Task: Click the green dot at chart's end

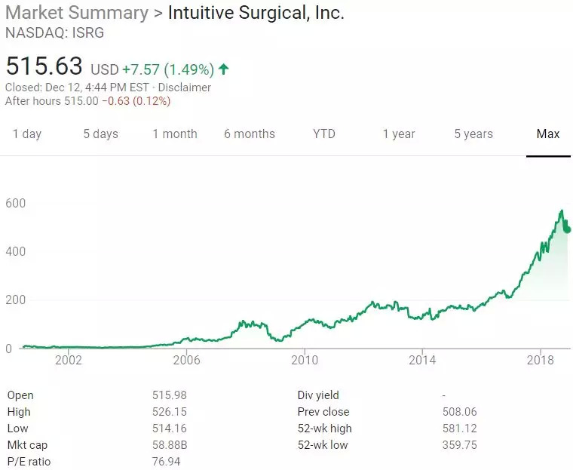Action: point(567,230)
